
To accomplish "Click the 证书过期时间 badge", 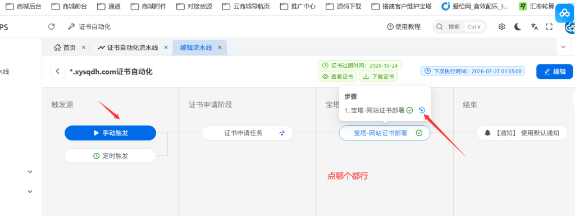I will 359,66.
